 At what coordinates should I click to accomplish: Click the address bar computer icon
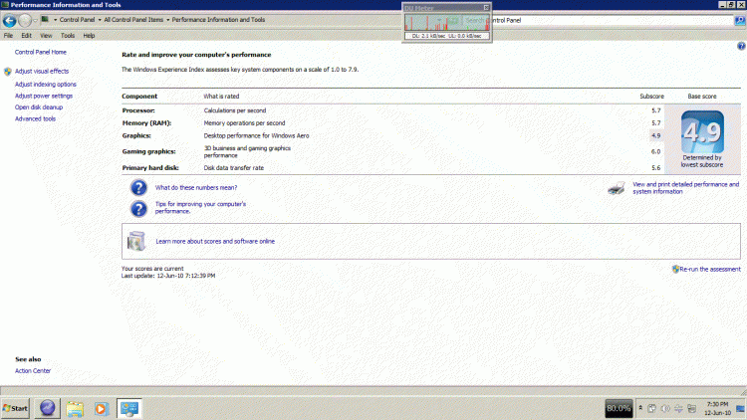click(45, 20)
